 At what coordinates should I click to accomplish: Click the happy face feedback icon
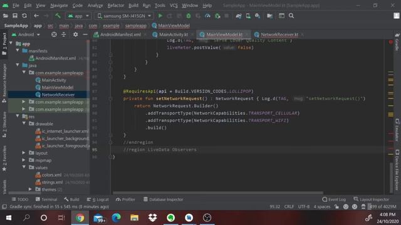coord(346,207)
